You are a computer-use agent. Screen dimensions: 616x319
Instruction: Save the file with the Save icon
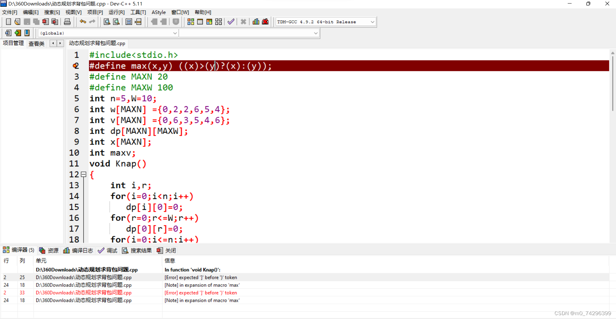point(27,22)
